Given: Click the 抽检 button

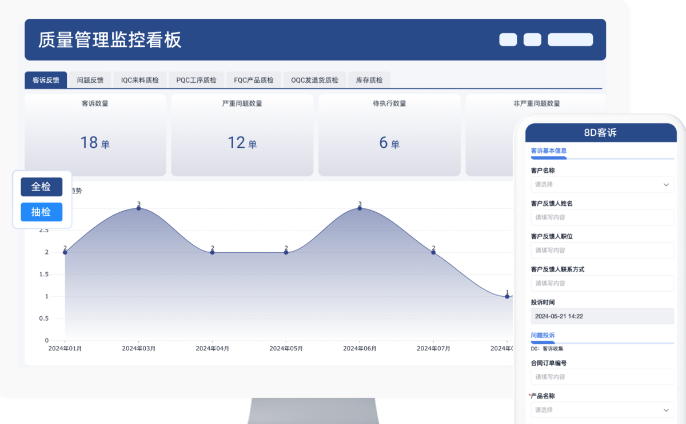Looking at the screenshot, I should pos(41,212).
